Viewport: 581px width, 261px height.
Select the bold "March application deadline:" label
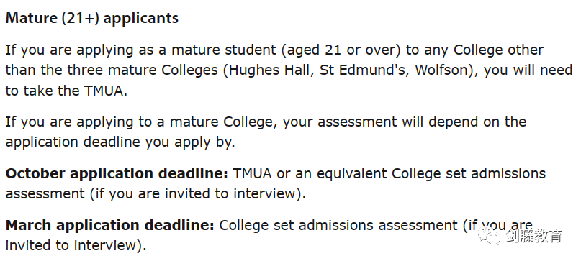point(109,226)
